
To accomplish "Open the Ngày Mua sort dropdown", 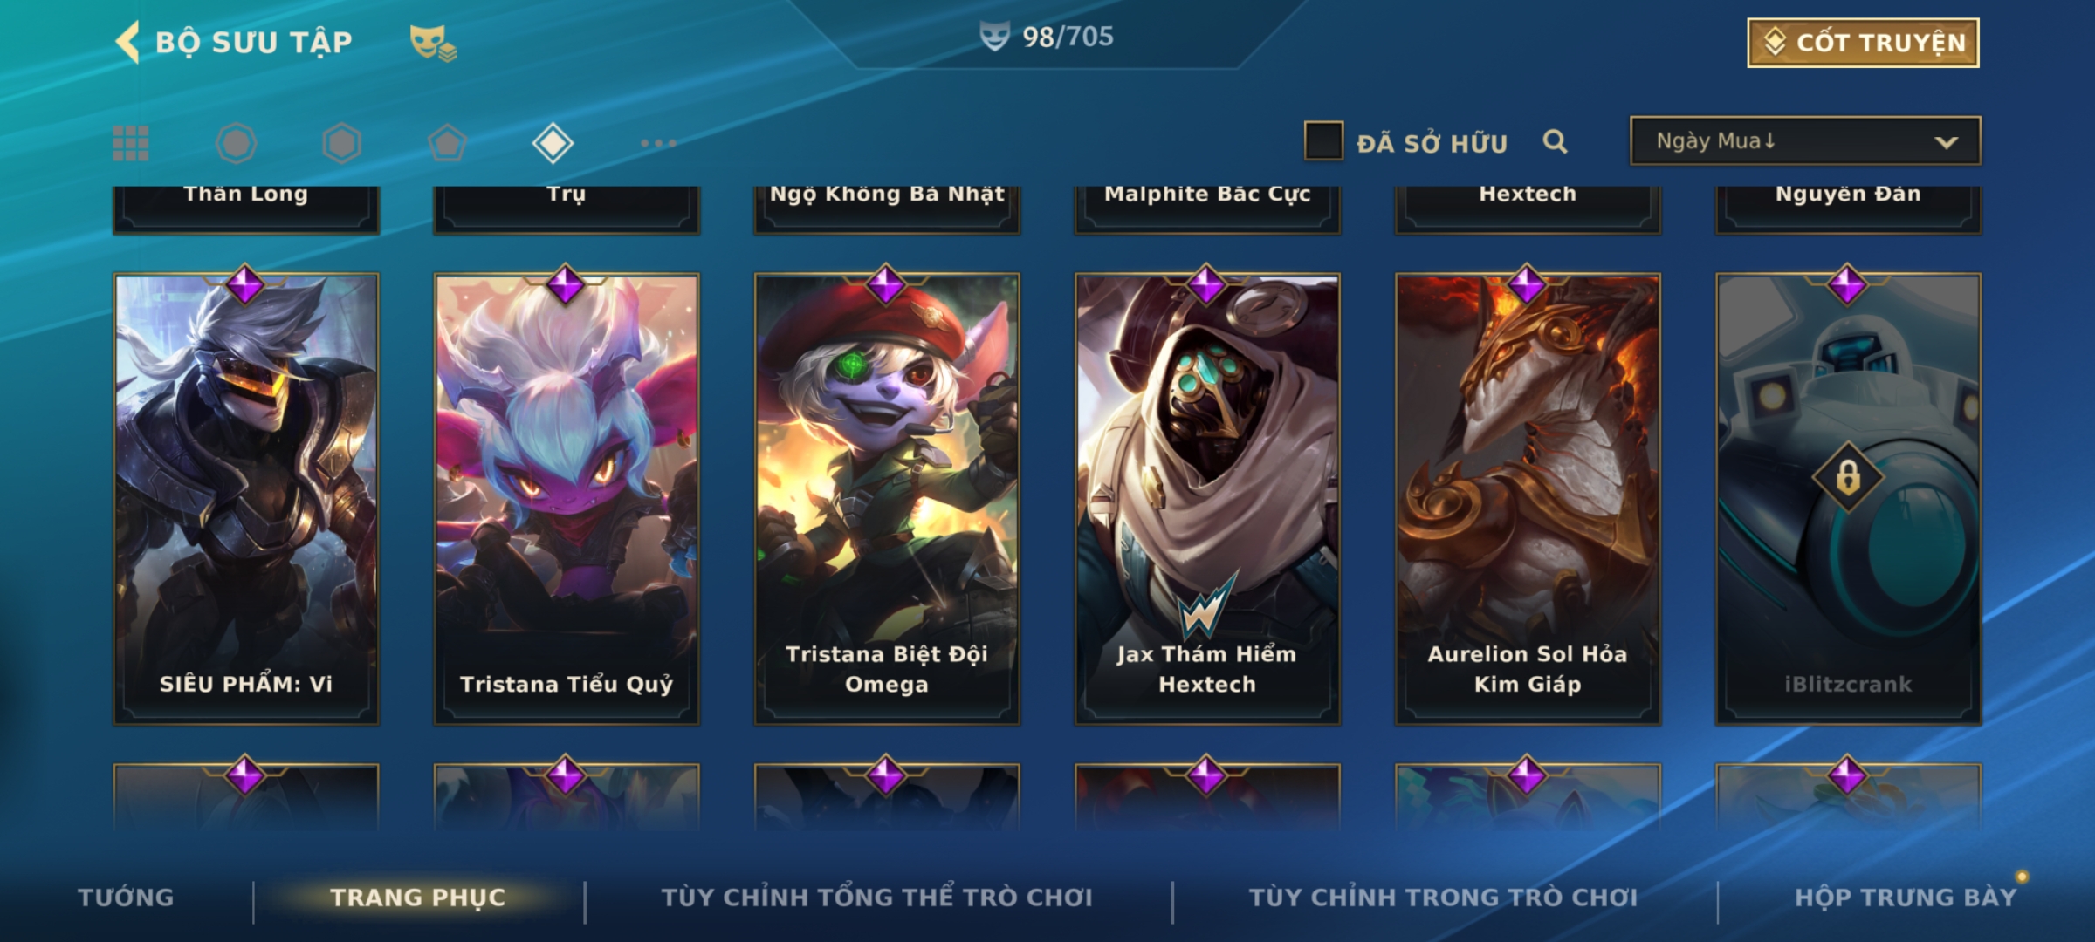I will (x=1805, y=140).
